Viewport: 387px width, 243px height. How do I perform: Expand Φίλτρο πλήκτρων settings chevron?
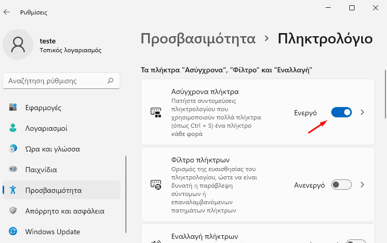[x=362, y=185]
